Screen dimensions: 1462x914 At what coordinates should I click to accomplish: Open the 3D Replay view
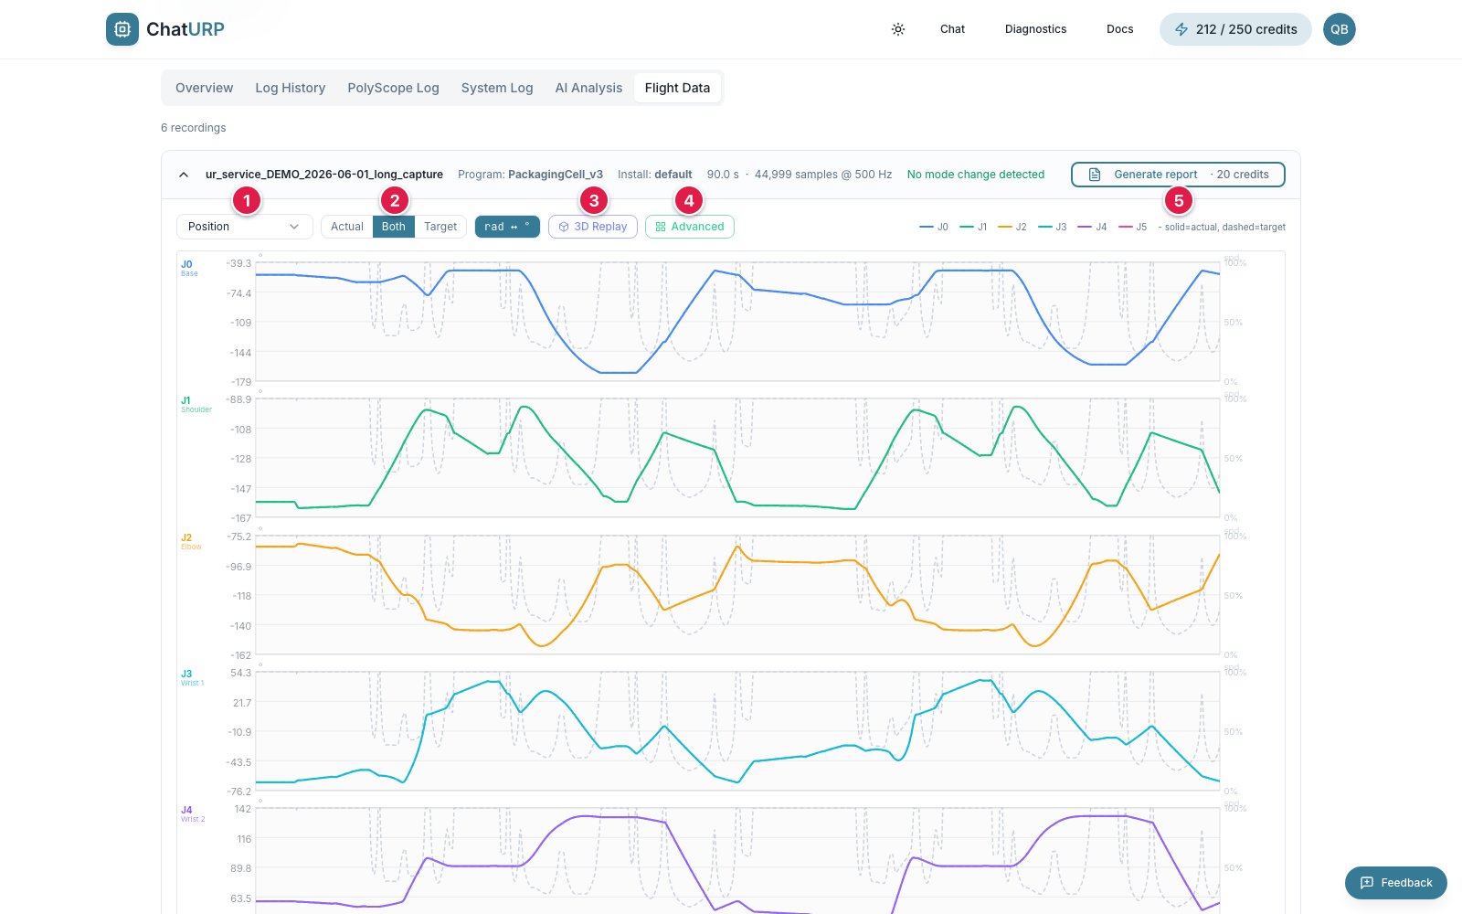[x=593, y=227]
